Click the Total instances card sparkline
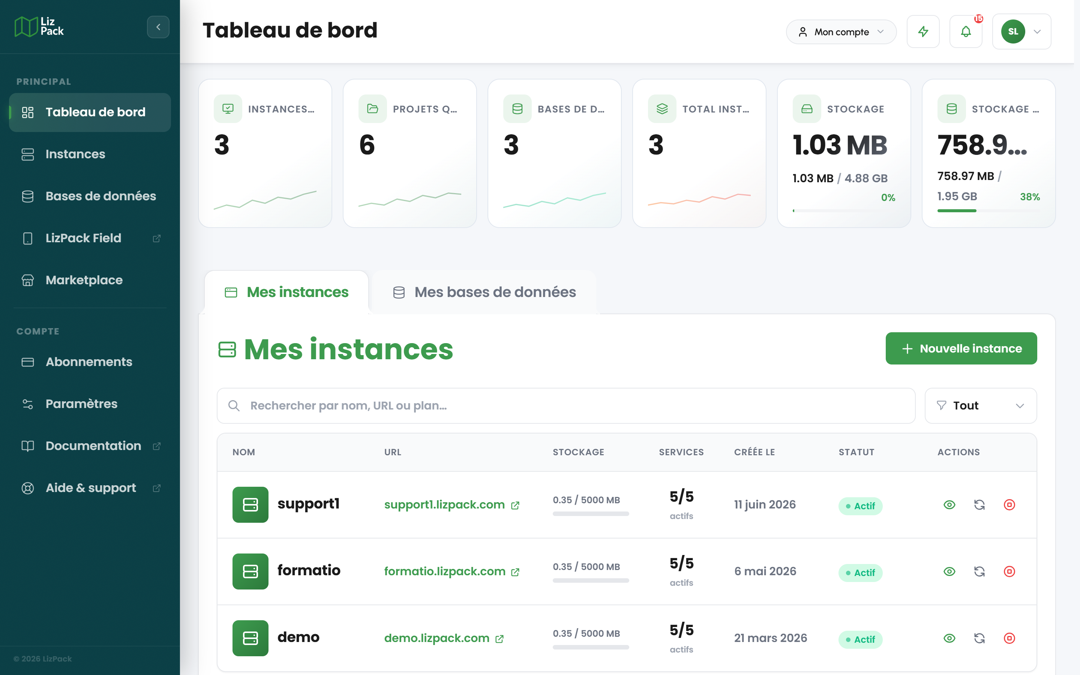 click(x=699, y=199)
